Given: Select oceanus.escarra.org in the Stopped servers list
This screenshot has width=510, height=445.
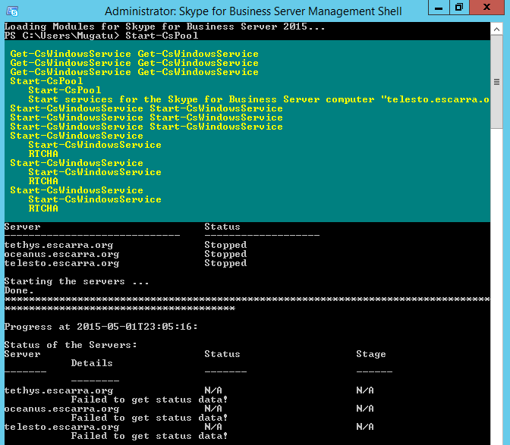Looking at the screenshot, I should click(61, 254).
